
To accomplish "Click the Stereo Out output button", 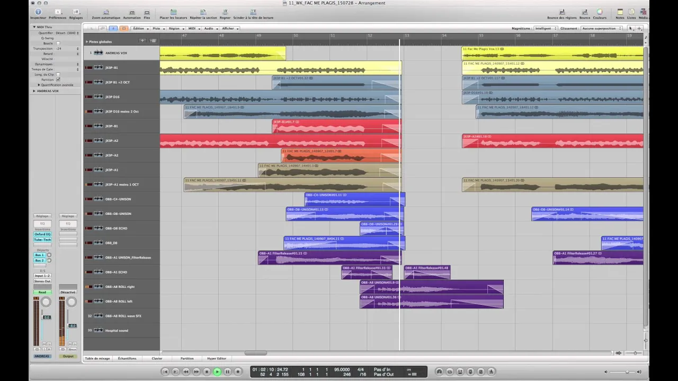I will click(42, 281).
